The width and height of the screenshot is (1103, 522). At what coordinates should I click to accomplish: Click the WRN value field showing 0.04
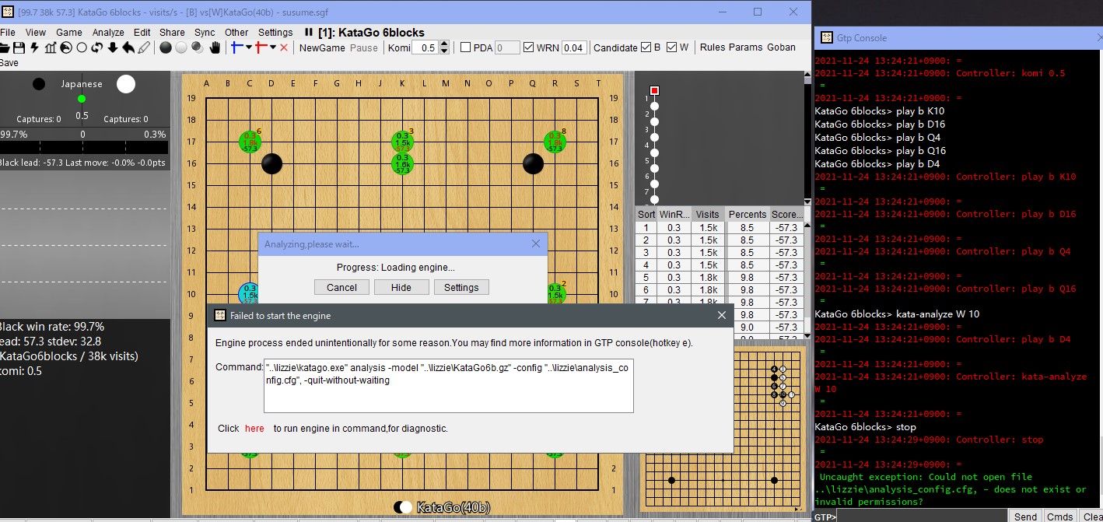pyautogui.click(x=573, y=47)
